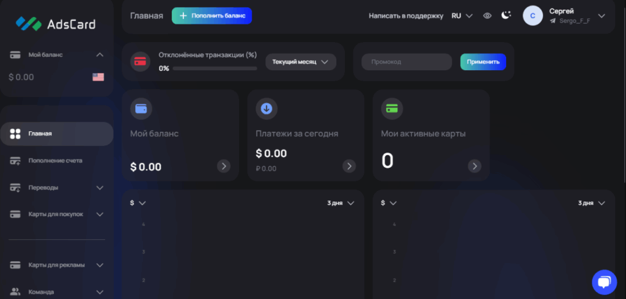Open Мой баланс card arrow button
The image size is (626, 299).
point(224,166)
